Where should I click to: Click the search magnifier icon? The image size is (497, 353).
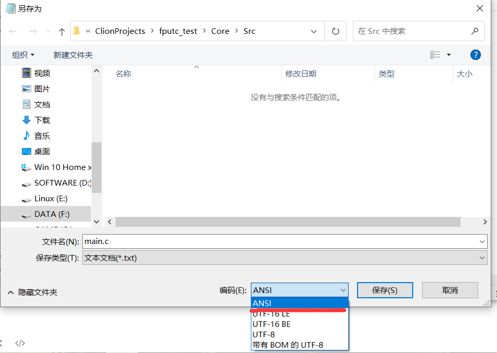click(475, 31)
